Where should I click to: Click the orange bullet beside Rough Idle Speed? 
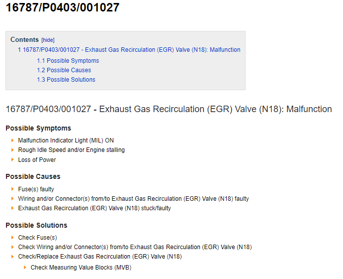(12, 150)
